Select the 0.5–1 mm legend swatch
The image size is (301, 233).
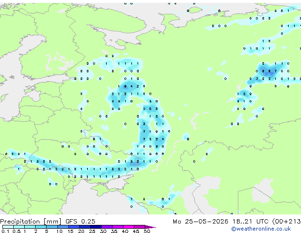click(19, 227)
